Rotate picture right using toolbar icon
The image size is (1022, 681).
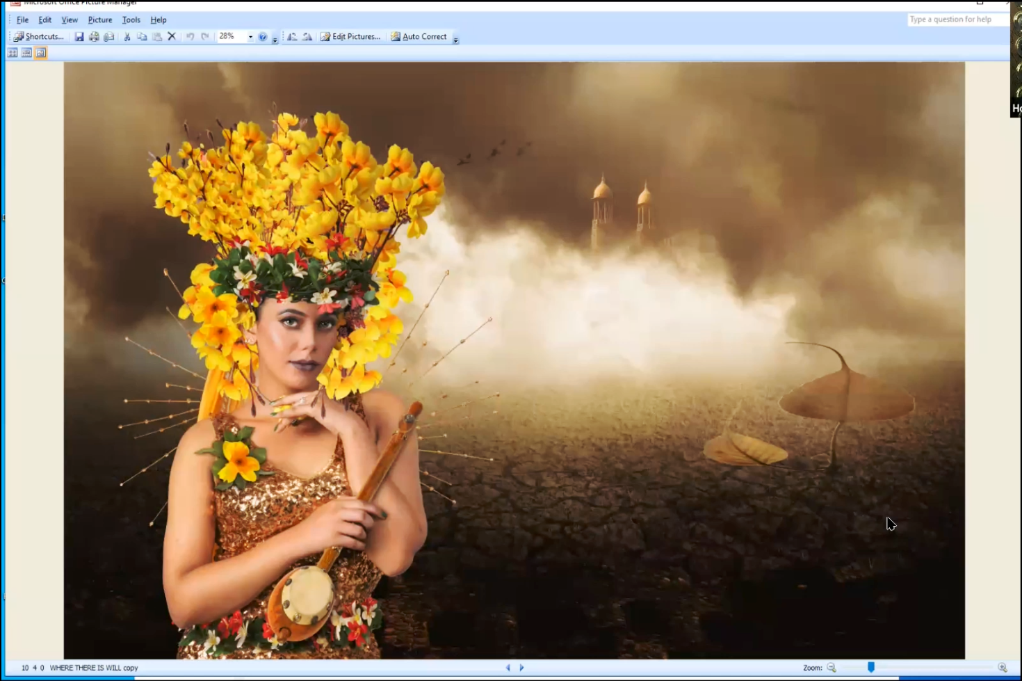point(307,37)
